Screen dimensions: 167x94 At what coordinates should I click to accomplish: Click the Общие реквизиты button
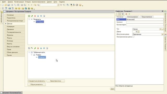(37, 85)
